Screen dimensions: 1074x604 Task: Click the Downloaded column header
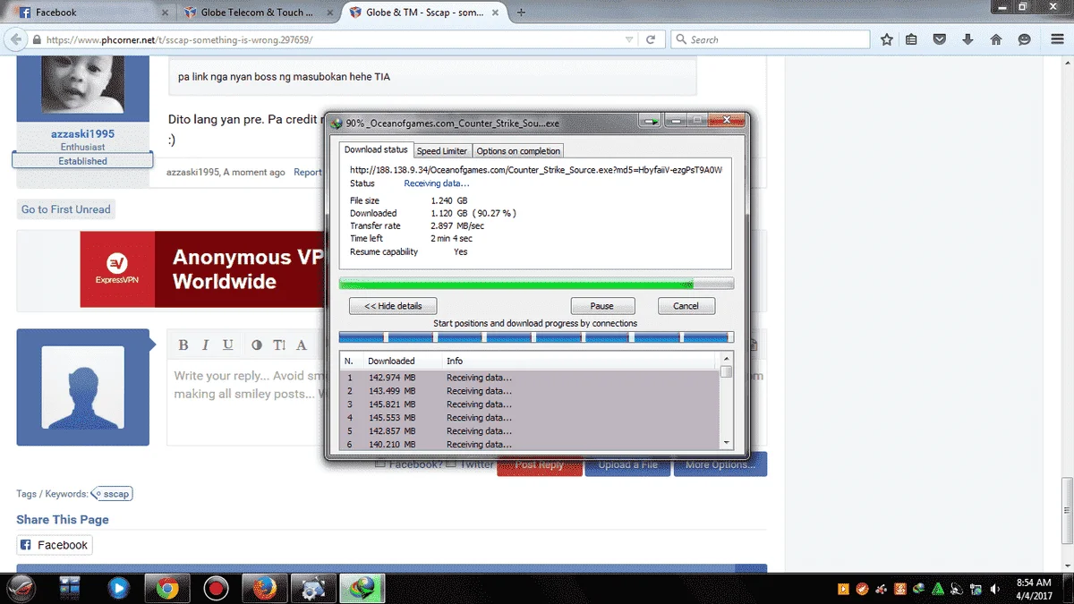click(392, 361)
